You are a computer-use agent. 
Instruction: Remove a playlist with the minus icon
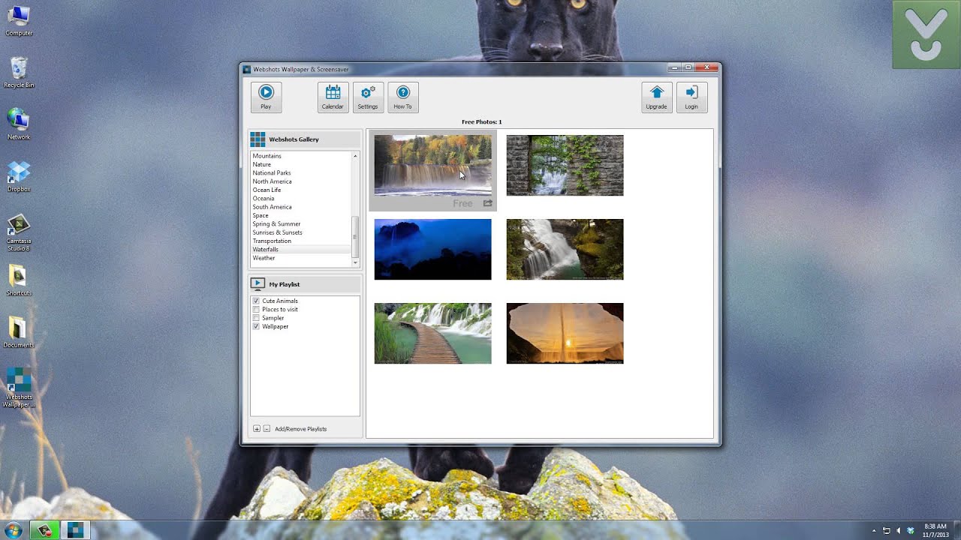[267, 429]
